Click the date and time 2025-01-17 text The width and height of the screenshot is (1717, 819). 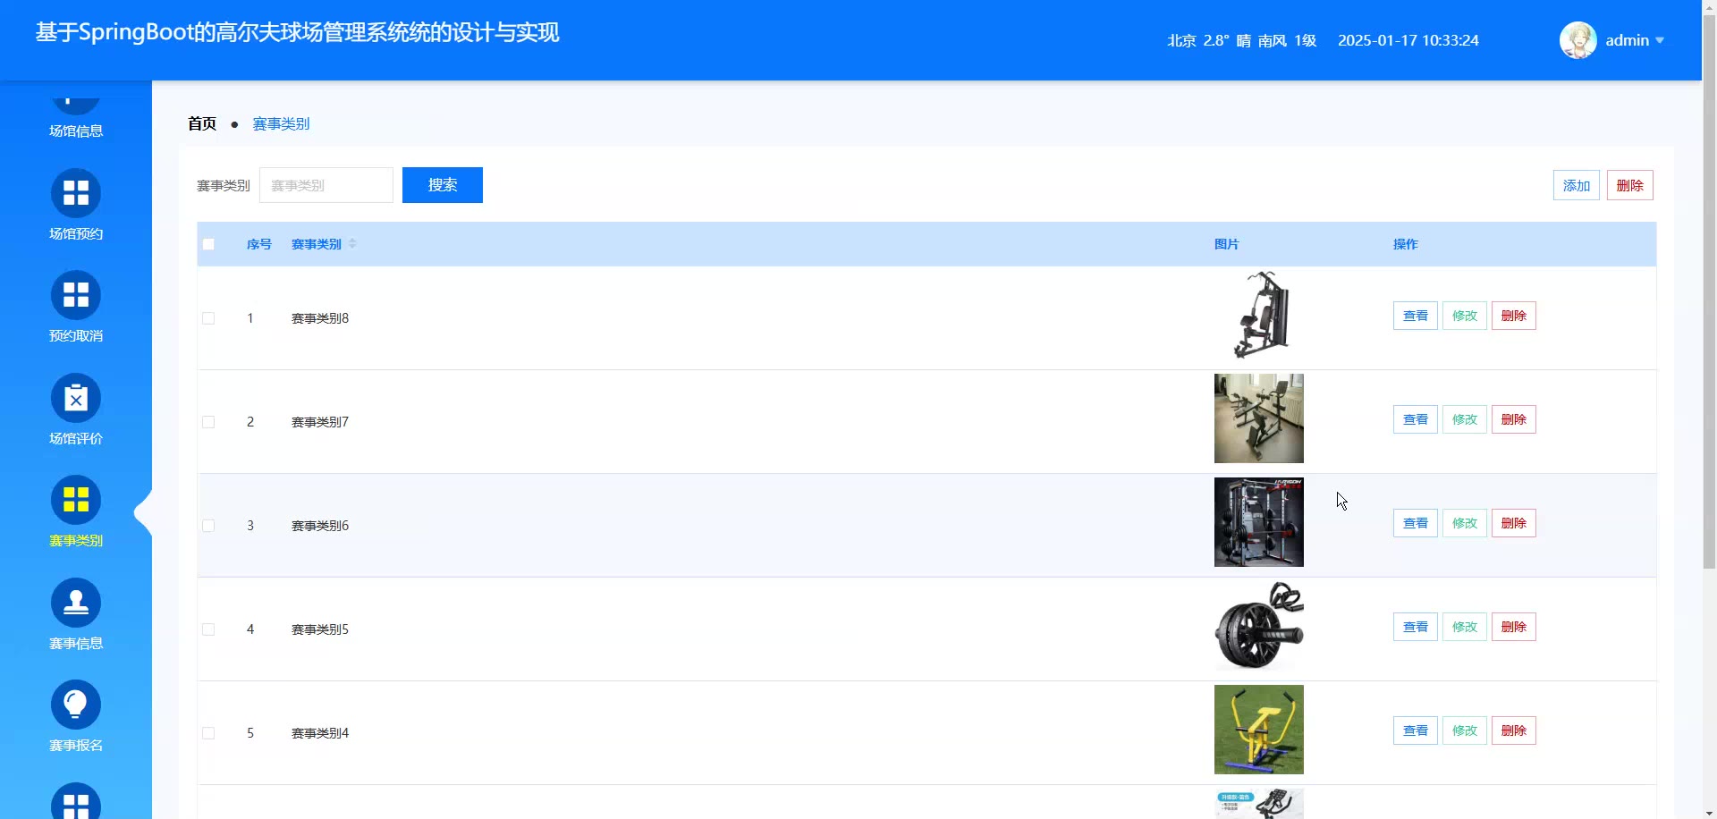[1408, 40]
